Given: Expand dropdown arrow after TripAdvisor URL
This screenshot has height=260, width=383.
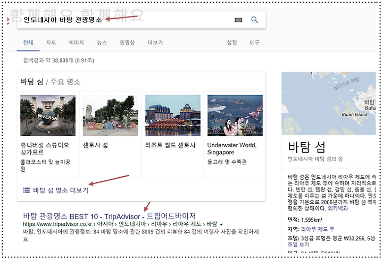Looking at the screenshot, I should point(221,224).
